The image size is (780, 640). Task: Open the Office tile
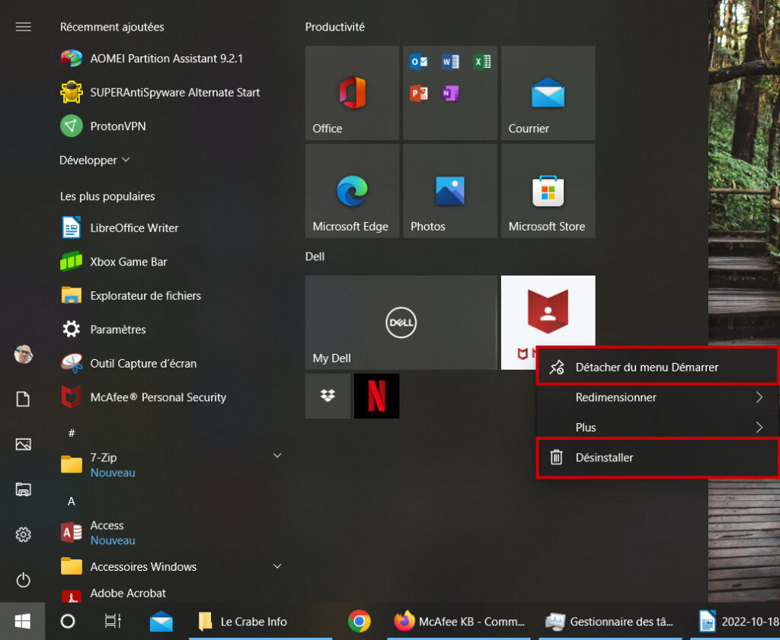click(x=352, y=93)
